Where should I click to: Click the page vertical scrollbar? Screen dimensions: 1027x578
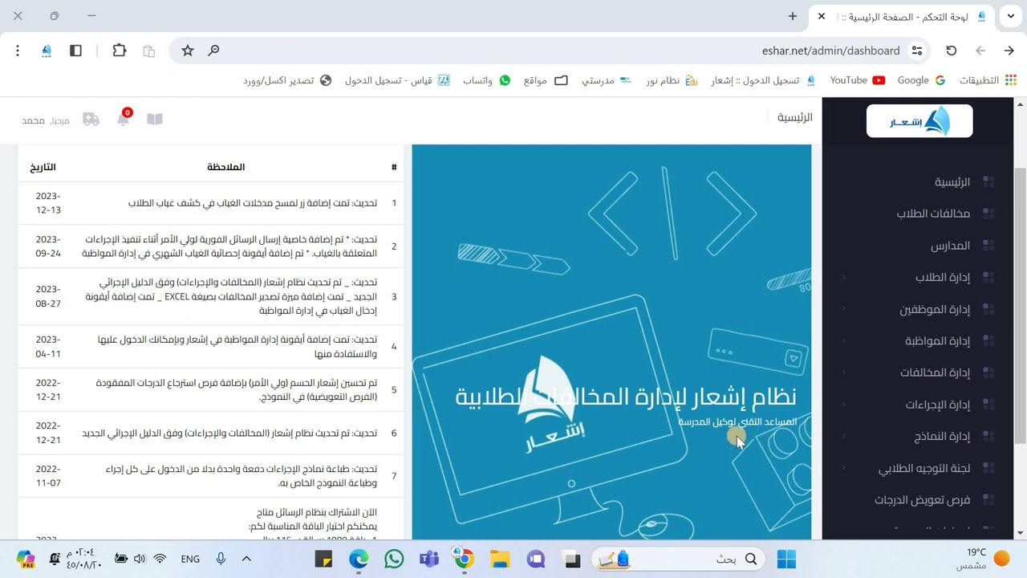[1021, 305]
